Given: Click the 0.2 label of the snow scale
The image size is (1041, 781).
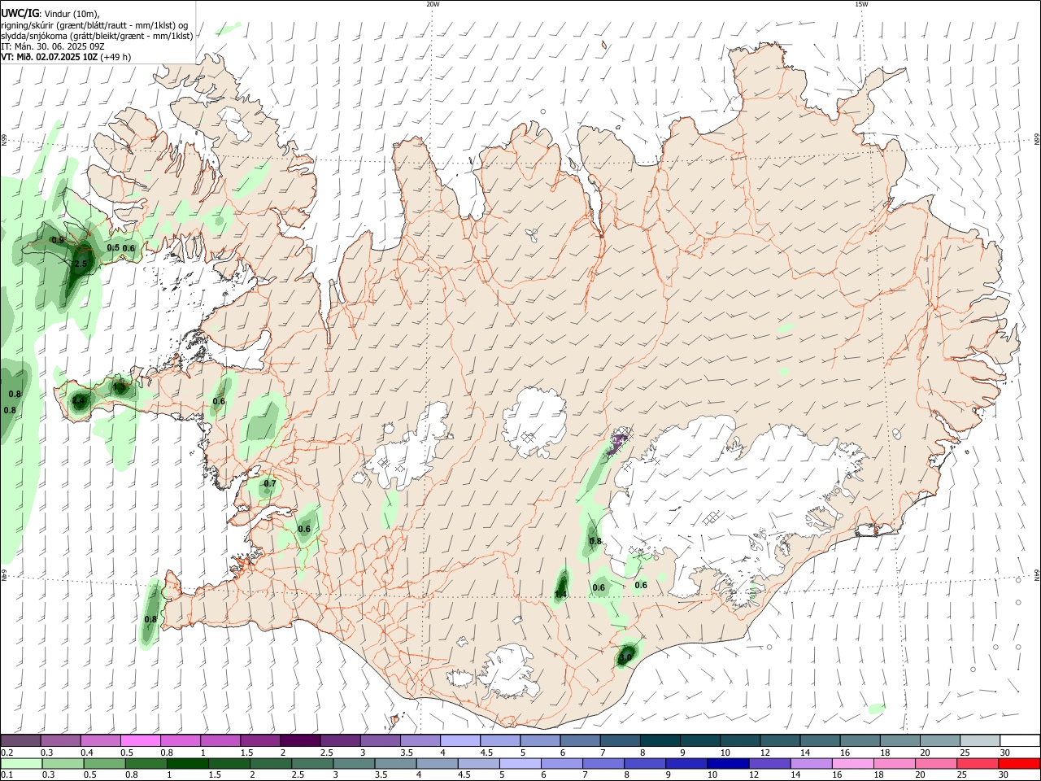Looking at the screenshot, I should 7,753.
